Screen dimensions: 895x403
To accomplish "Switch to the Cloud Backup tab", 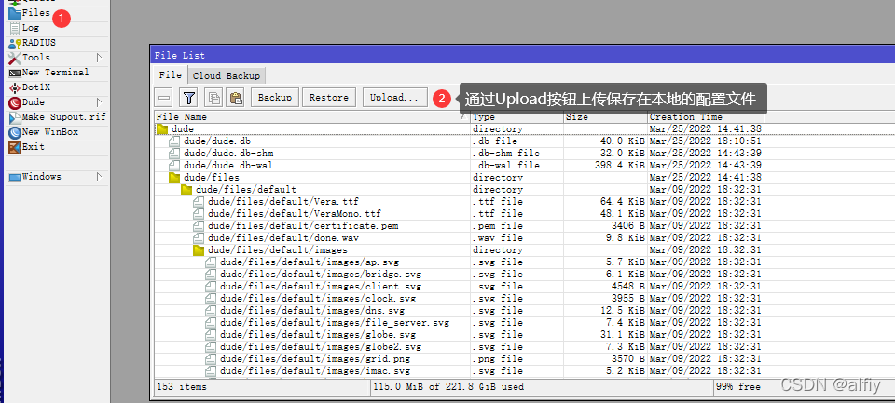I will [226, 75].
